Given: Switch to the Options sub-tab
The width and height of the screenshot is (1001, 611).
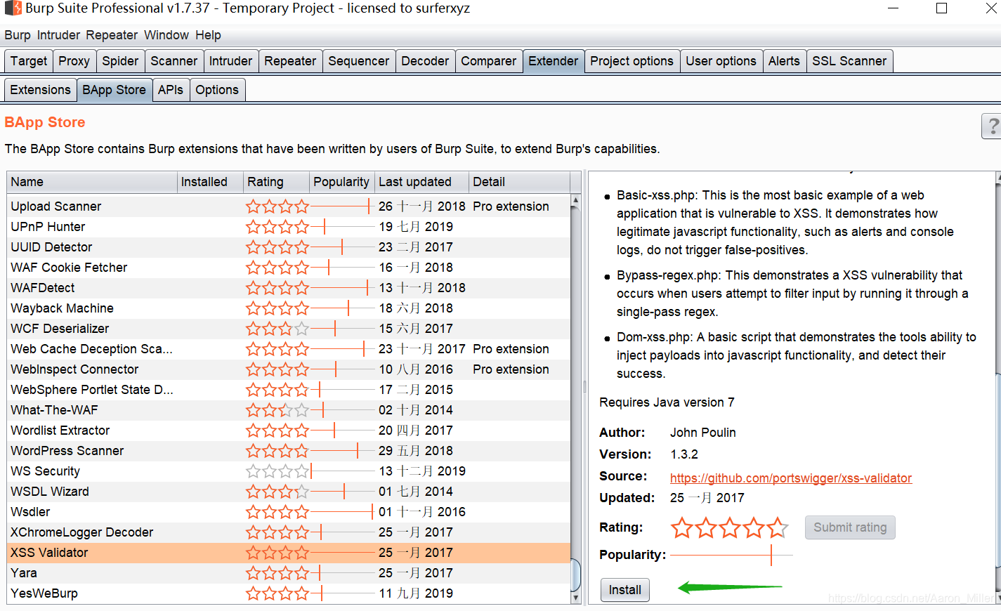Looking at the screenshot, I should click(x=217, y=90).
